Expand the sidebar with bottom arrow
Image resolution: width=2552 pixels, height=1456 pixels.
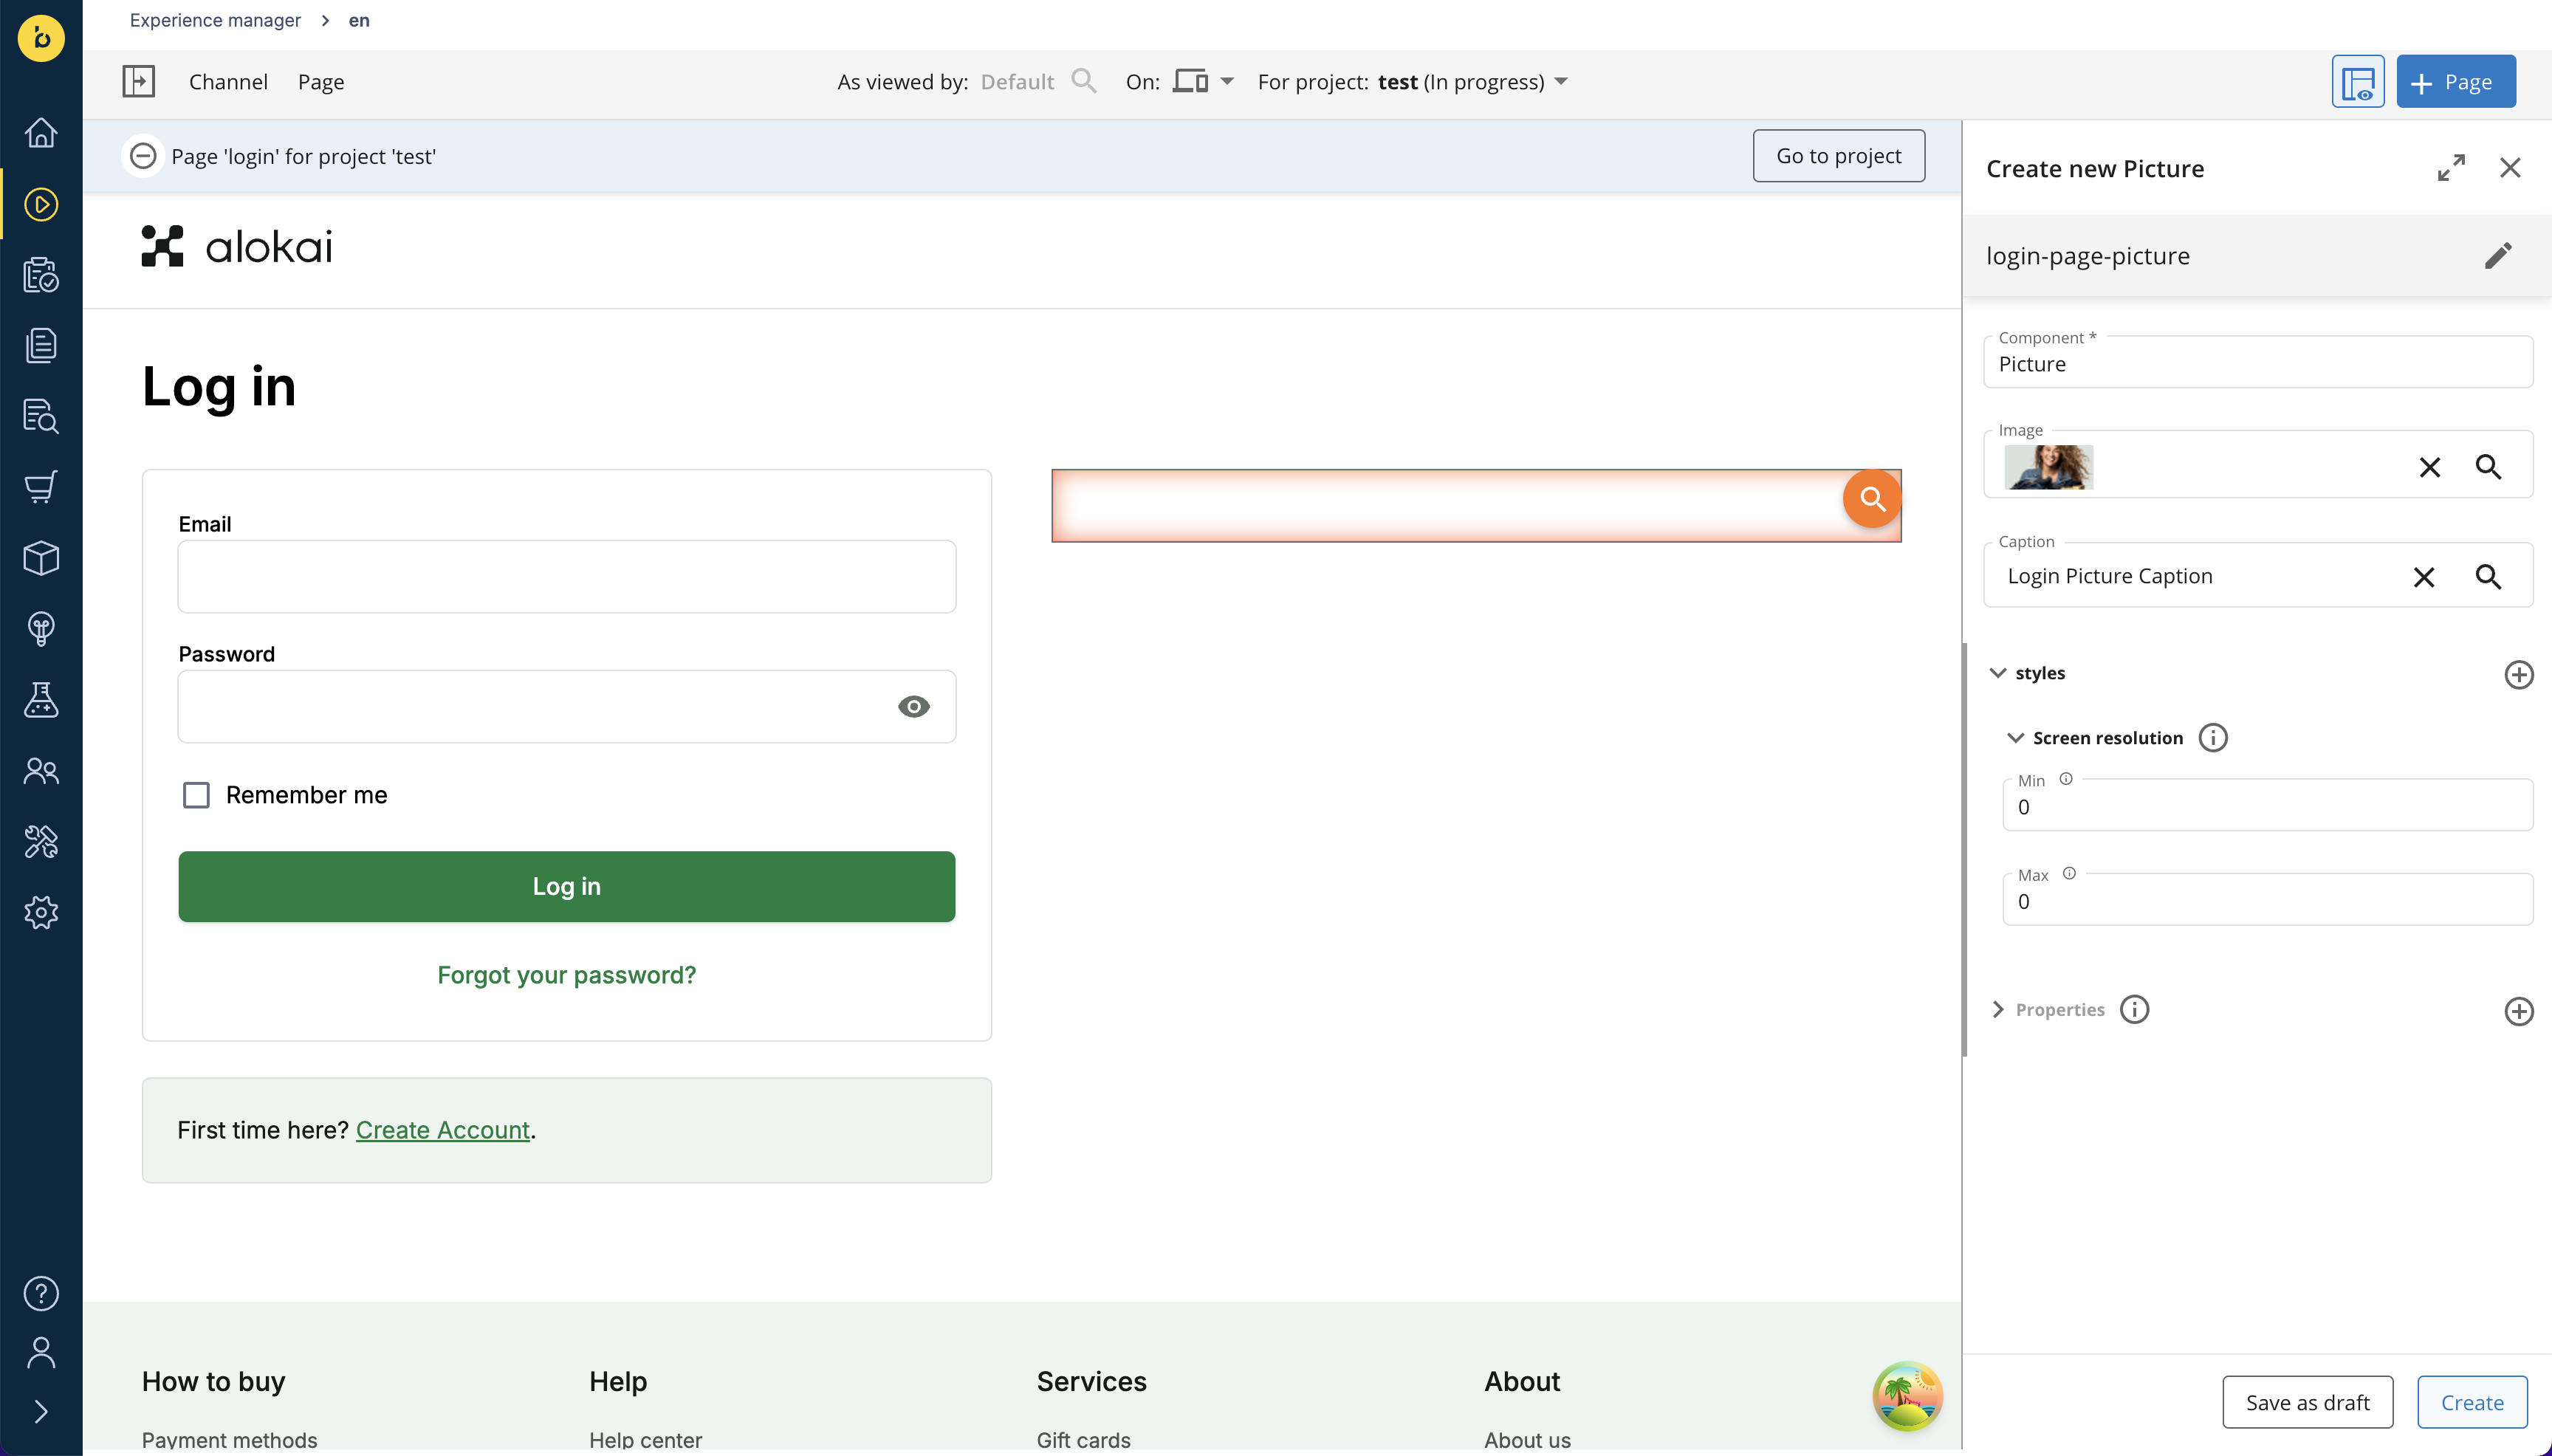pos(41,1412)
